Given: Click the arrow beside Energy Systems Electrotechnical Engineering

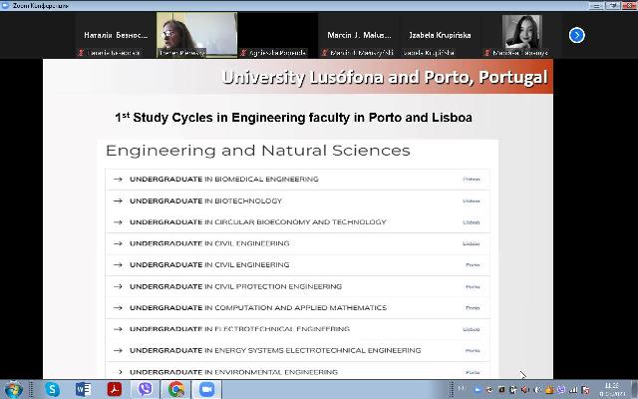Looking at the screenshot, I should point(118,350).
